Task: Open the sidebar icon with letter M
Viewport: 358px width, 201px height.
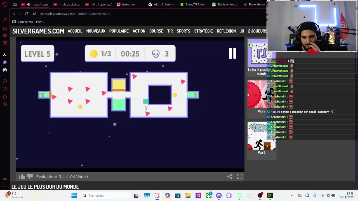Action: (5, 43)
